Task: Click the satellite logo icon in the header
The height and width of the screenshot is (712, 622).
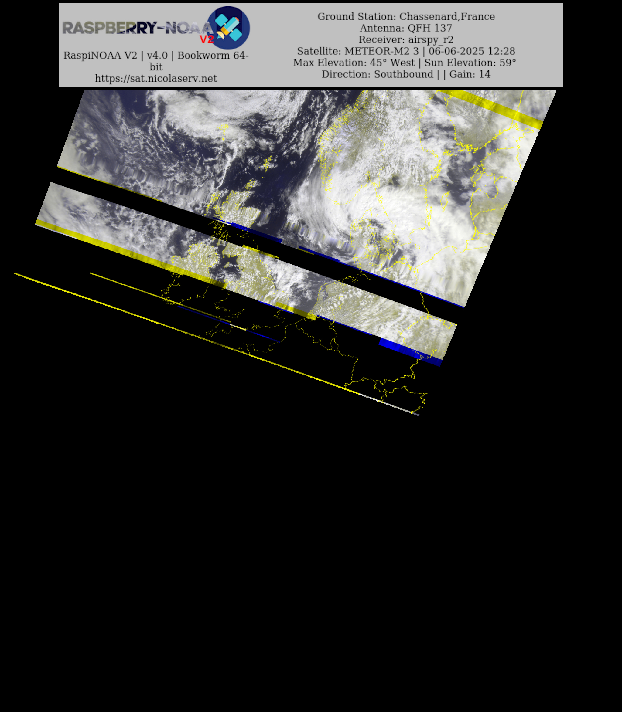Action: coord(228,28)
